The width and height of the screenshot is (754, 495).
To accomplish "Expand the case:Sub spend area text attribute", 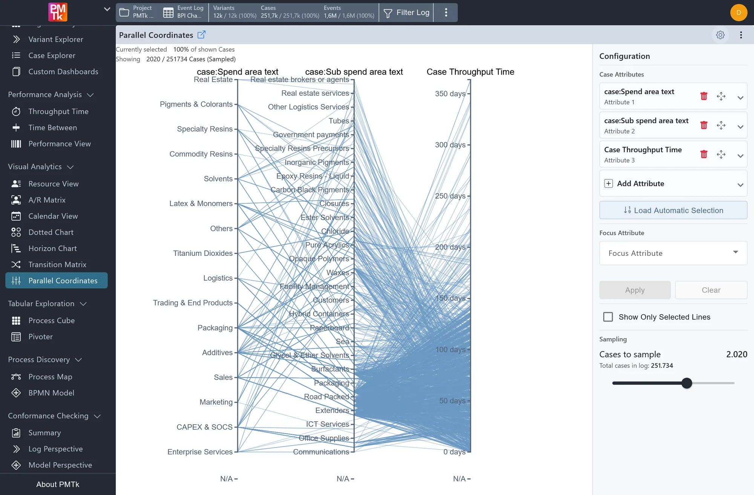I will [740, 127].
